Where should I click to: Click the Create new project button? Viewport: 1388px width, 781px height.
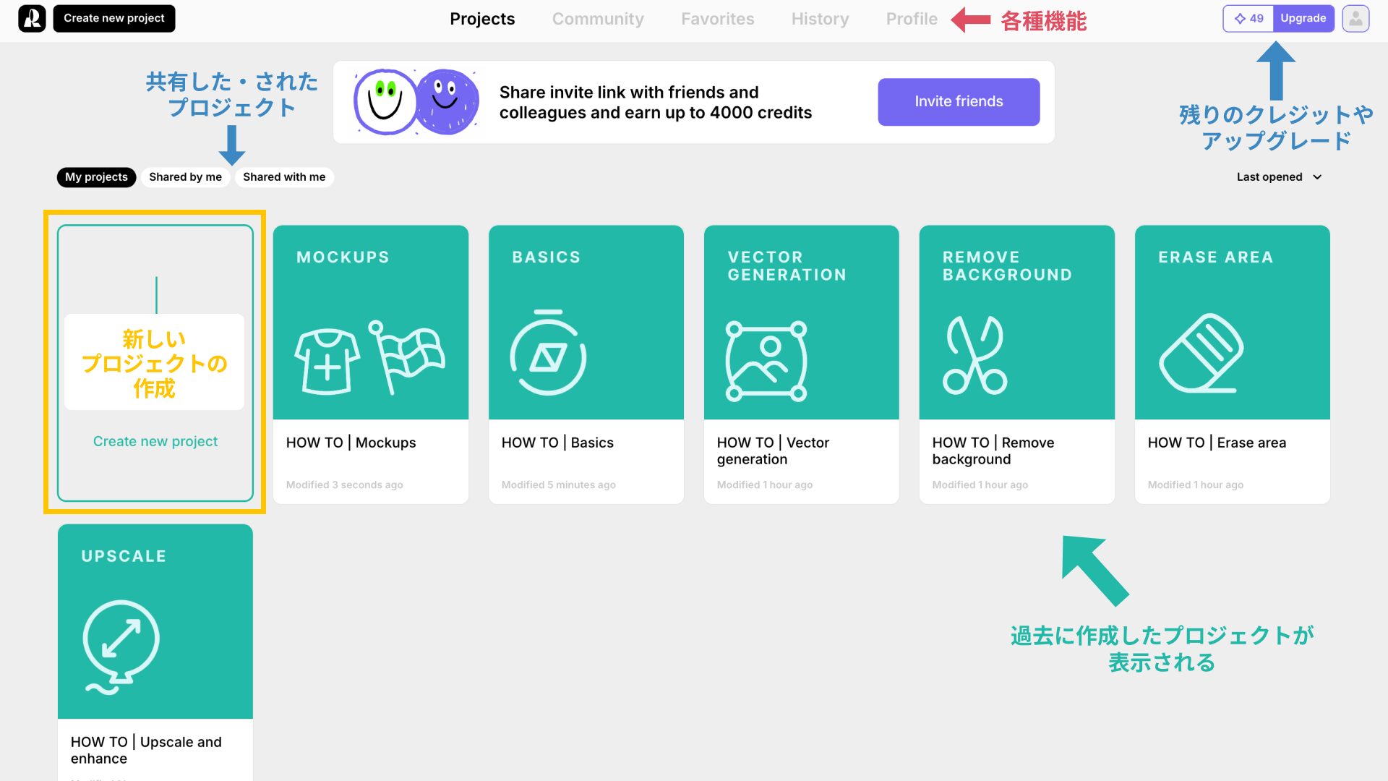tap(114, 17)
